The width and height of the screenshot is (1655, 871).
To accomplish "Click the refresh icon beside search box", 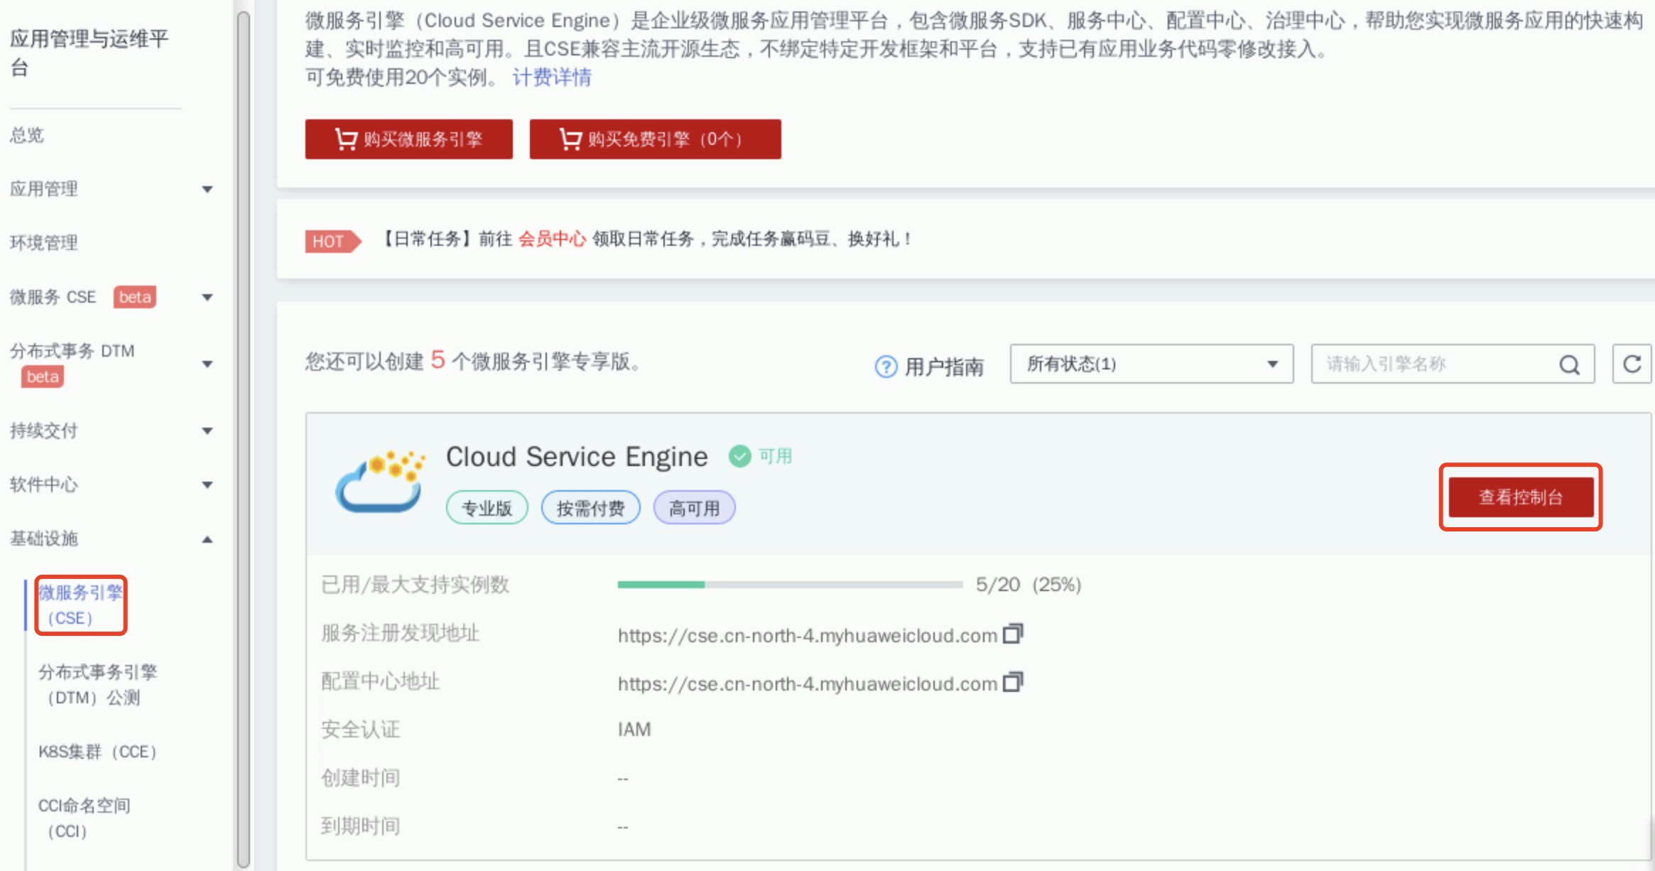I will pos(1631,364).
